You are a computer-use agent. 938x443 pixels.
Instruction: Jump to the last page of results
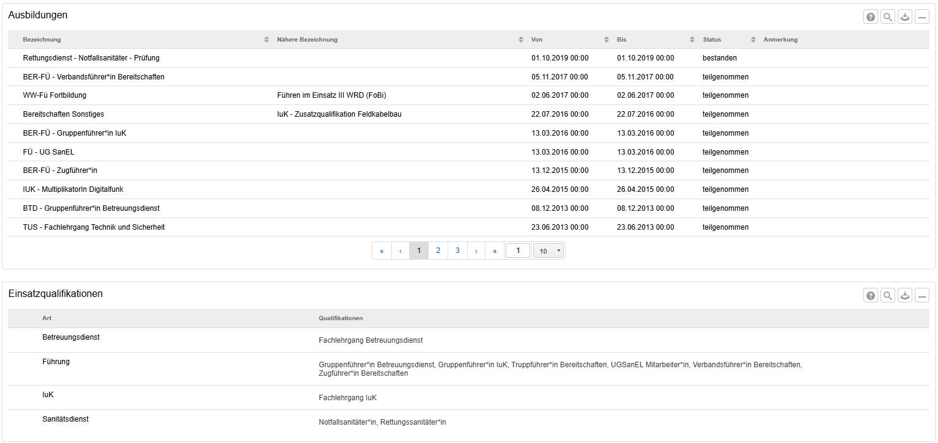(495, 251)
